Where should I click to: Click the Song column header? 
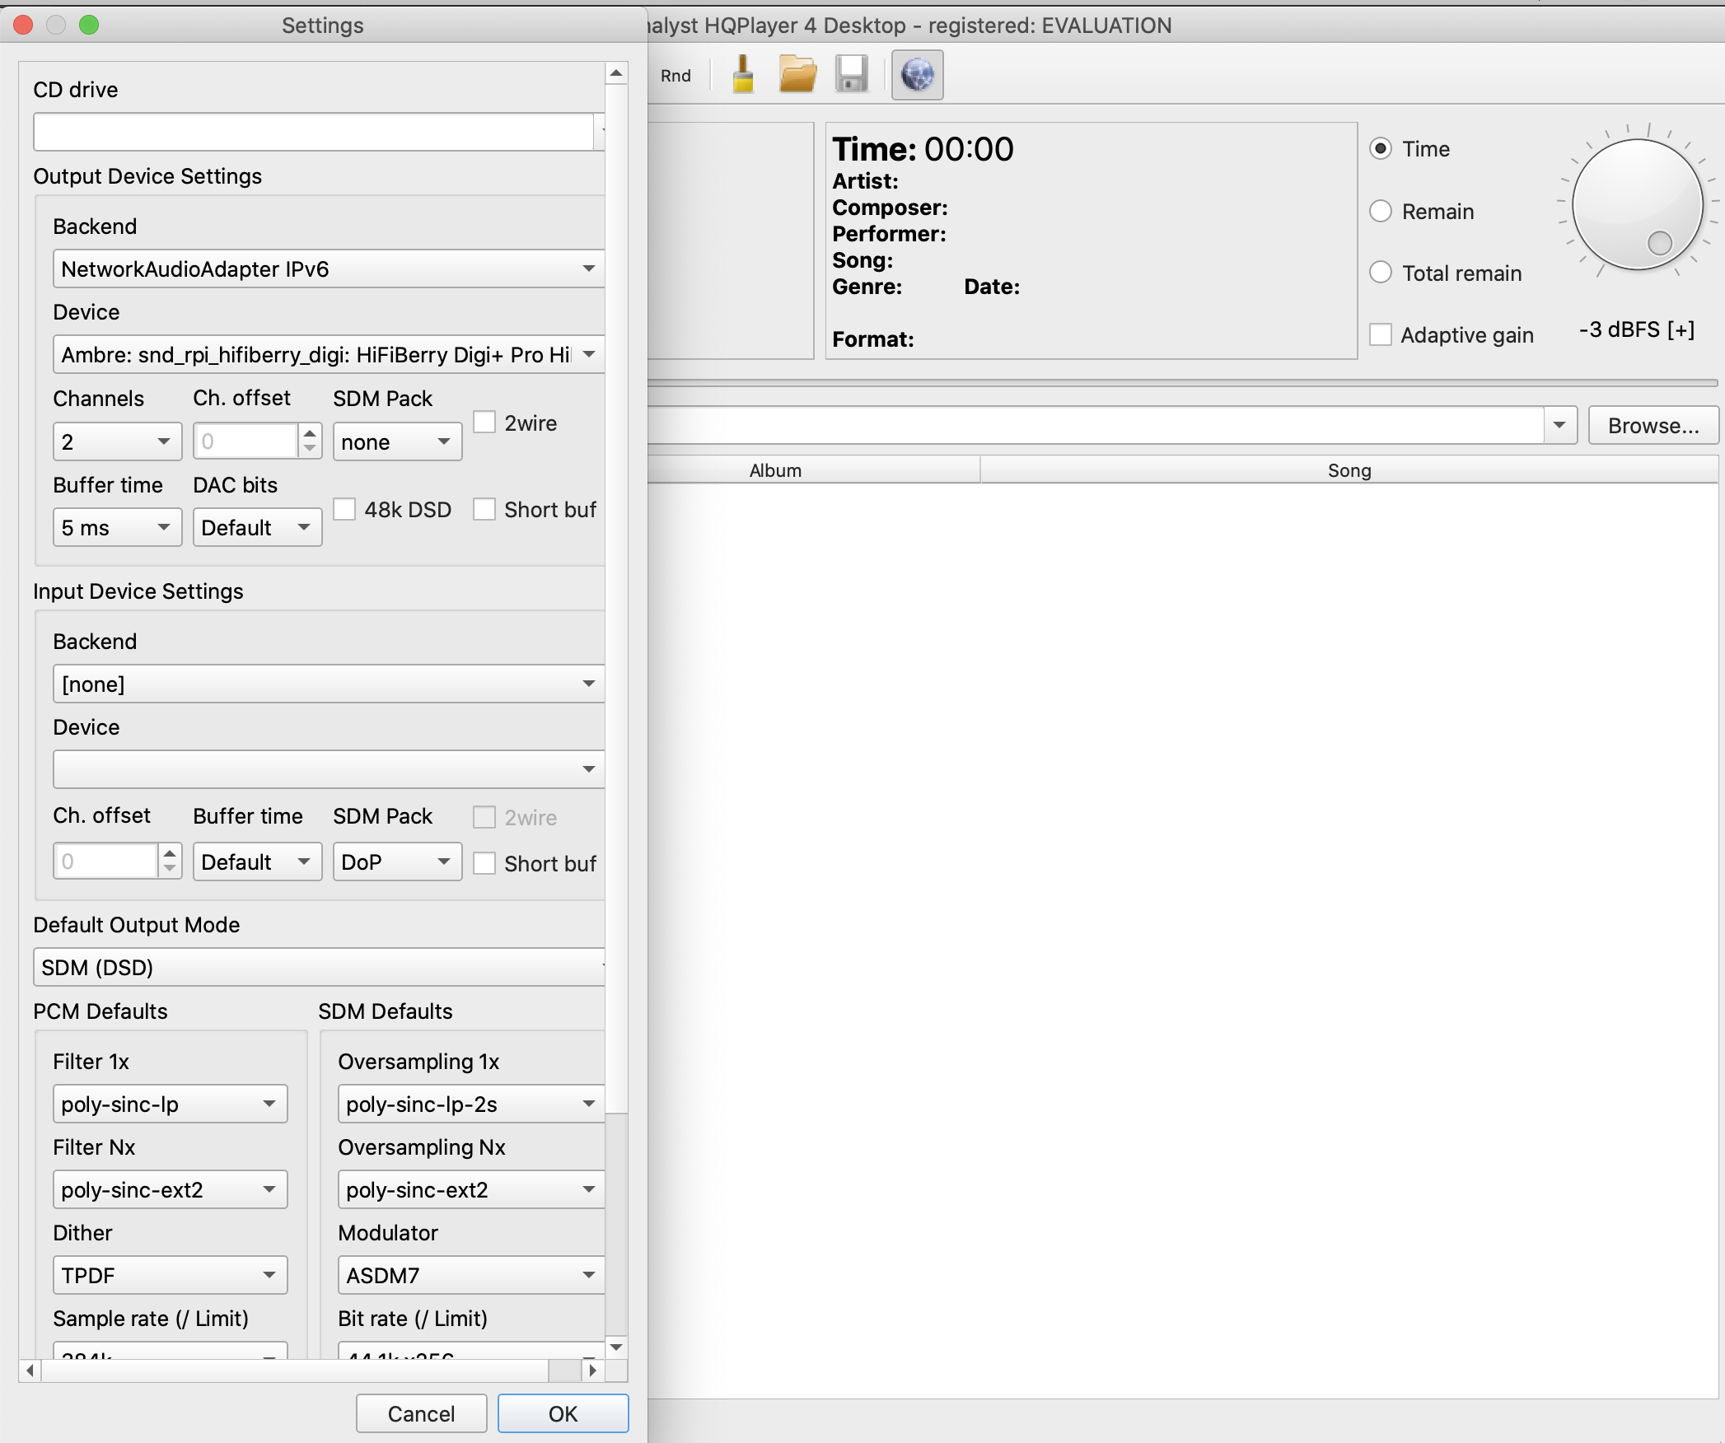tap(1349, 470)
